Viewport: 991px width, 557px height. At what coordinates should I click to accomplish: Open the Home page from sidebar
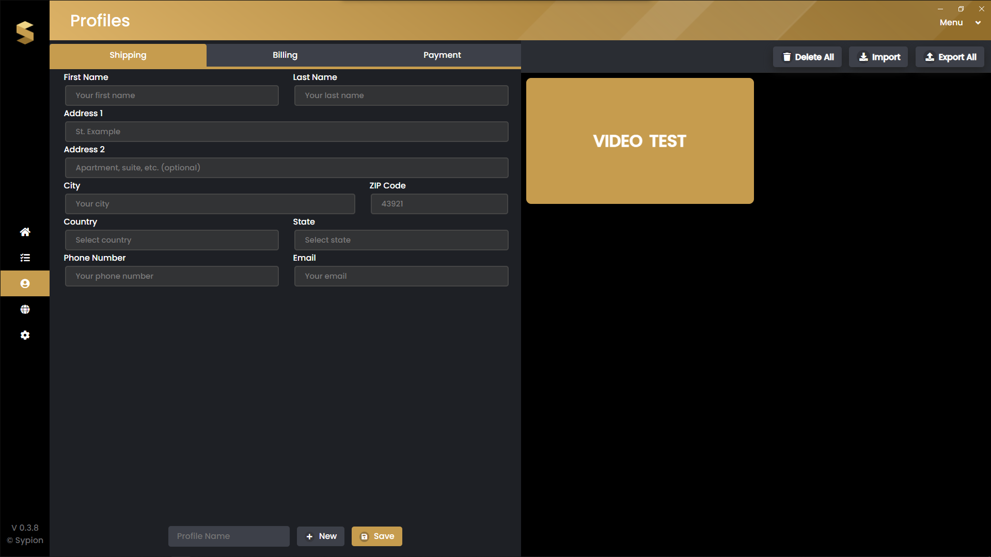click(25, 232)
